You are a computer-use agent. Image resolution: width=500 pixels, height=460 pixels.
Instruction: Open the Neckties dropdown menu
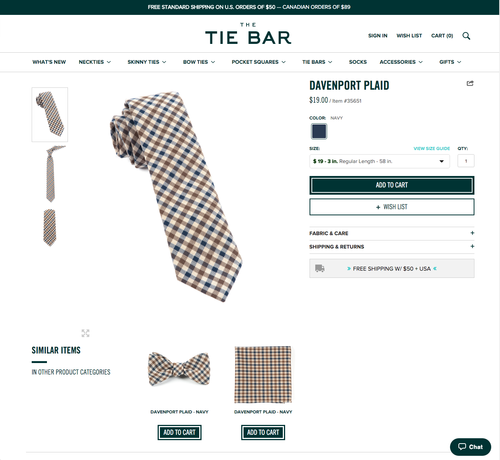tap(95, 62)
